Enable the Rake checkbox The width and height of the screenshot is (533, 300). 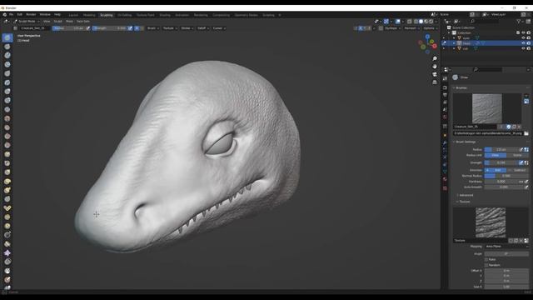[x=486, y=259]
